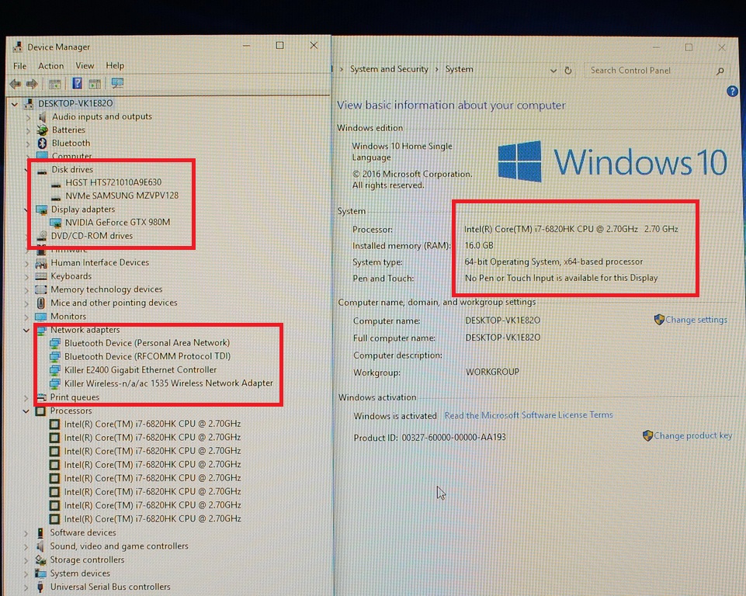746x596 pixels.
Task: Click the Human Interface Devices icon
Action: tap(41, 262)
